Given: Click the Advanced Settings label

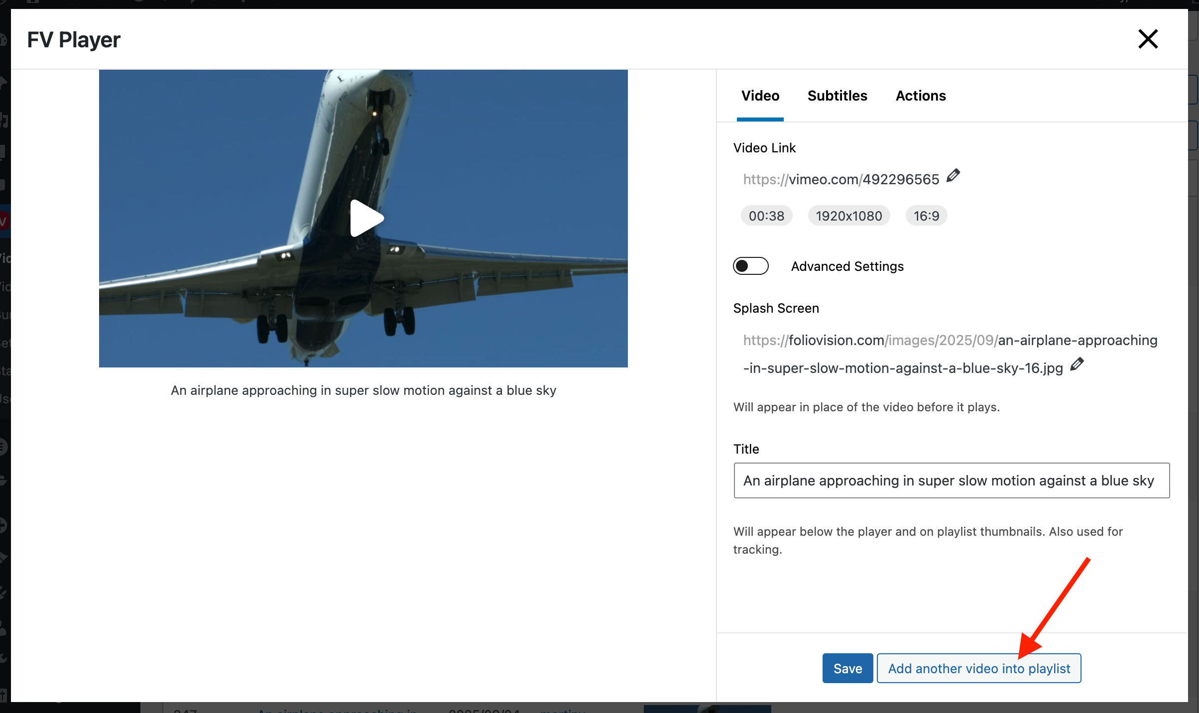Looking at the screenshot, I should pyautogui.click(x=847, y=266).
